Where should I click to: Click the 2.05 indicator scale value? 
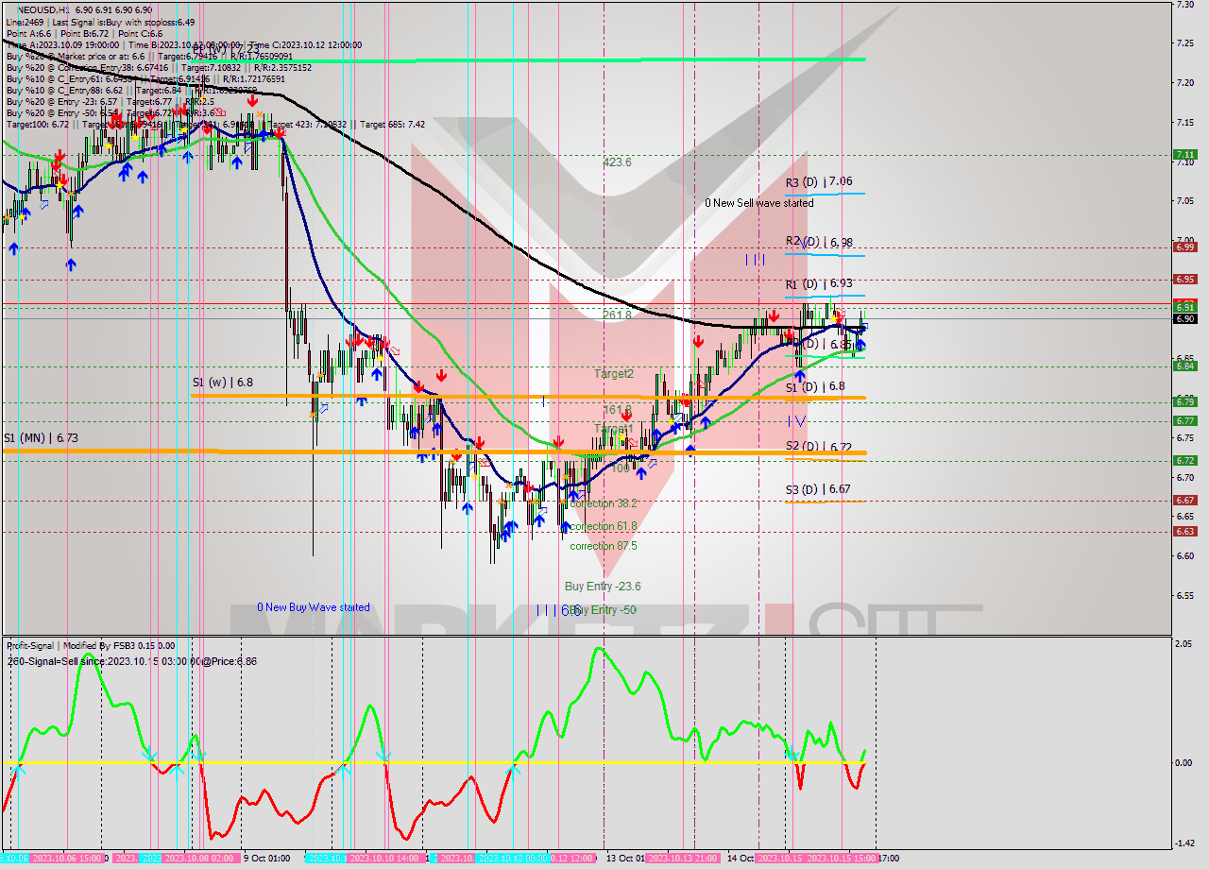[1183, 643]
